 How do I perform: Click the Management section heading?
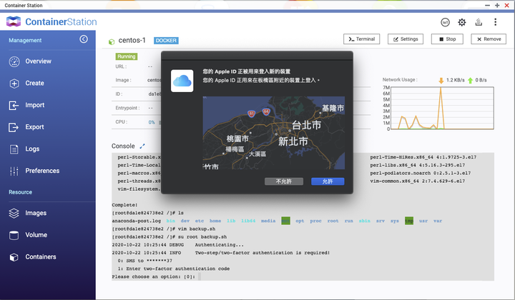click(x=25, y=40)
